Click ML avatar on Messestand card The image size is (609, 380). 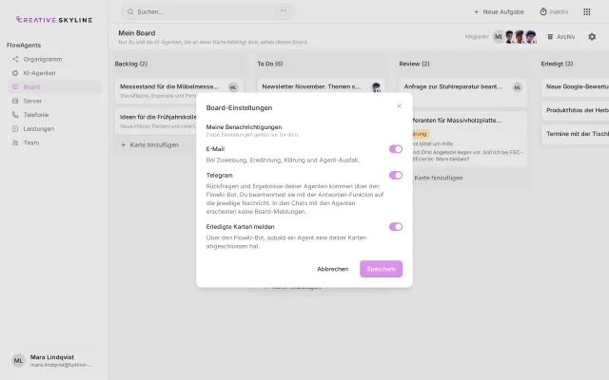tap(233, 87)
